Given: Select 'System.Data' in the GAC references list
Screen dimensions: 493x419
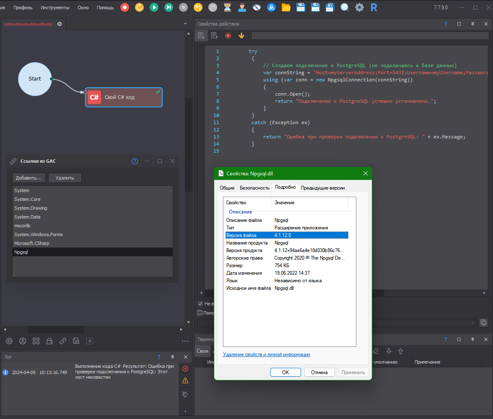Looking at the screenshot, I should [x=28, y=217].
